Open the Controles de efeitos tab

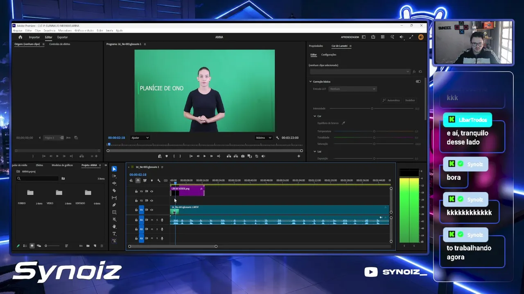(60, 44)
